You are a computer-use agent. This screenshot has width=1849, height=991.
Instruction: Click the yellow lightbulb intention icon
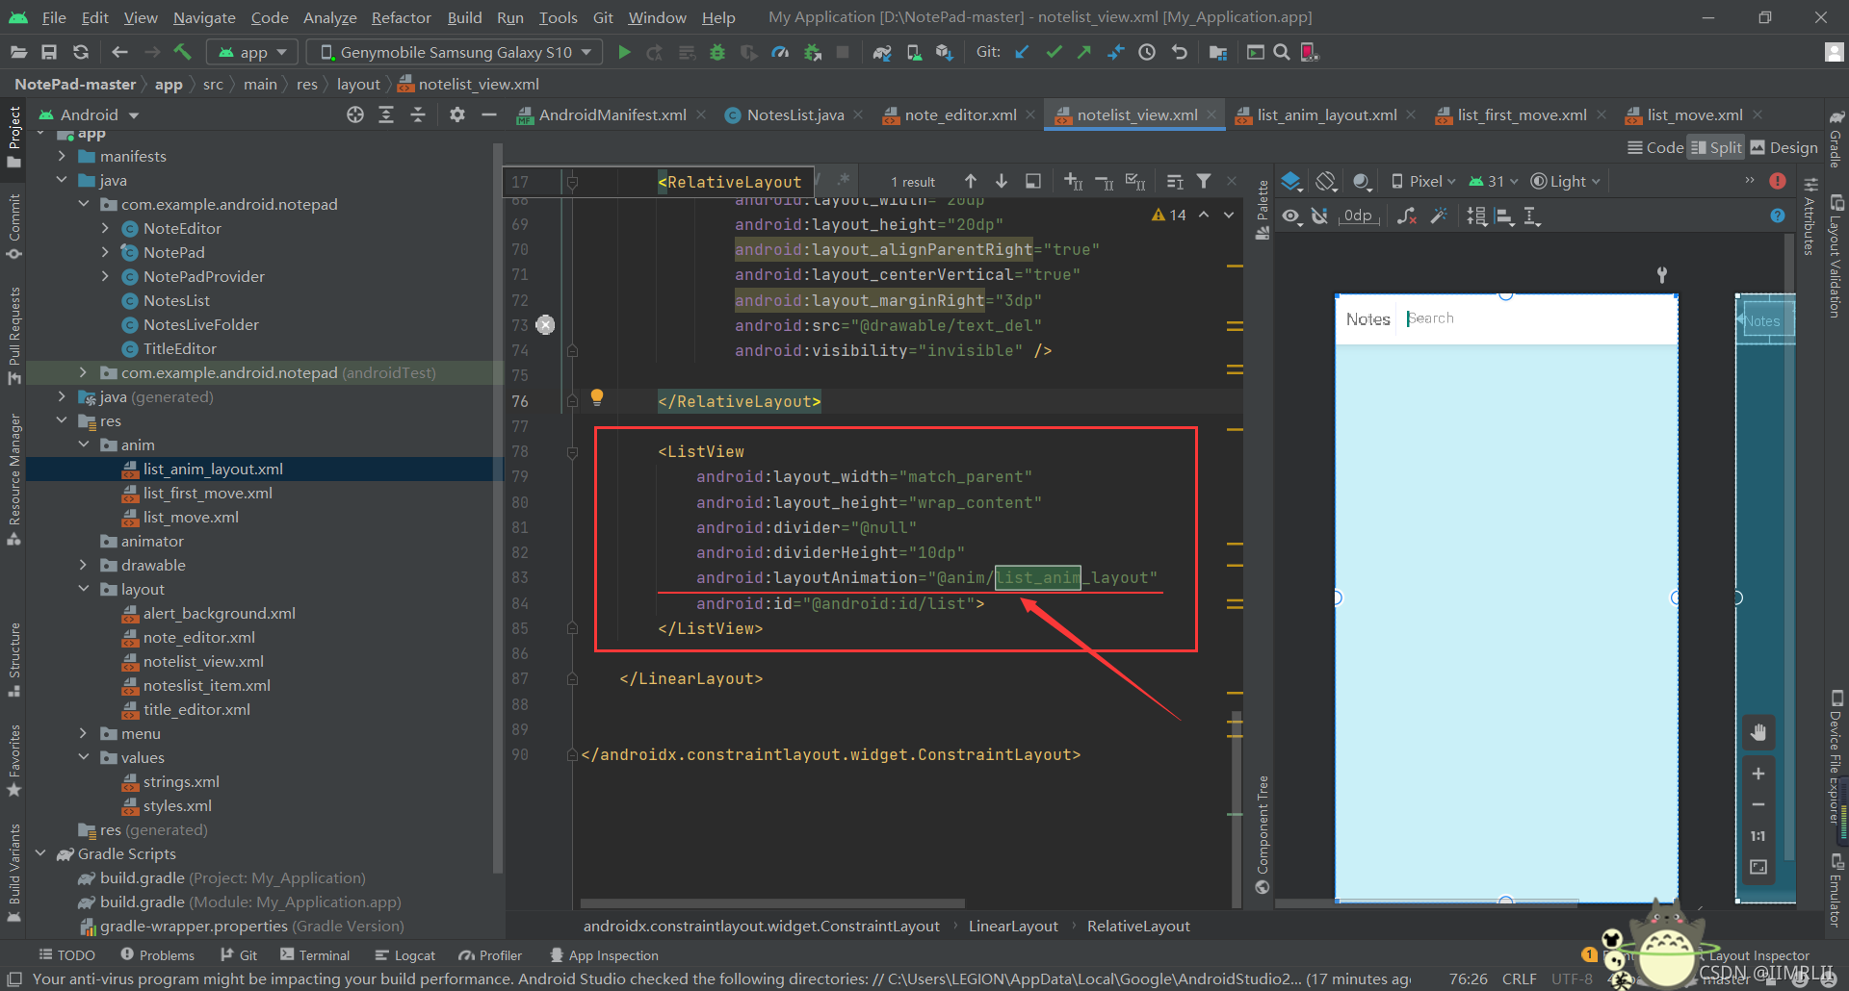coord(597,396)
